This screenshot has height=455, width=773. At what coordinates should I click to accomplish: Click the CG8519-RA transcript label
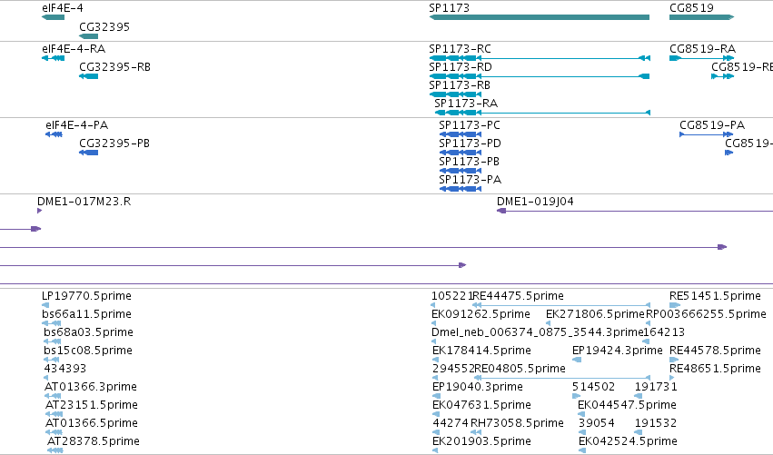[702, 49]
